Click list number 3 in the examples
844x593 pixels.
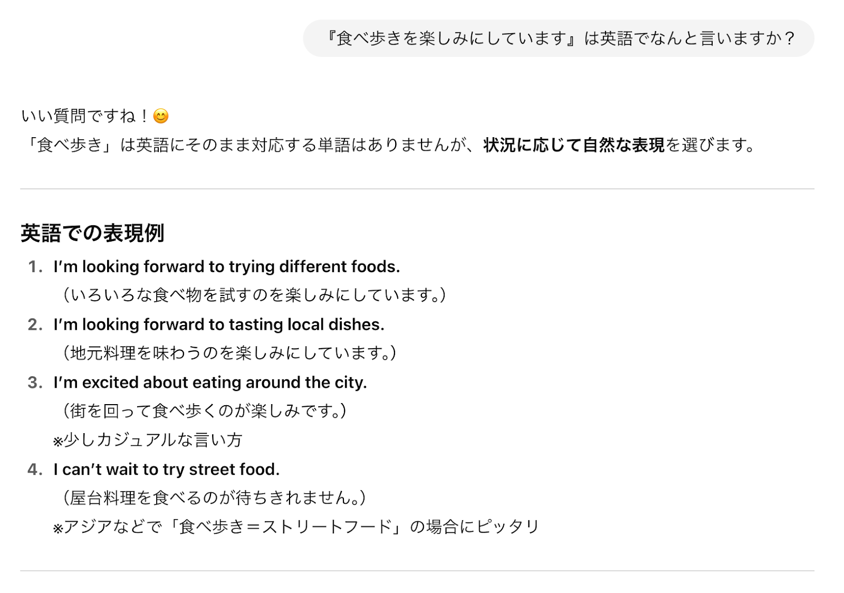coord(35,383)
